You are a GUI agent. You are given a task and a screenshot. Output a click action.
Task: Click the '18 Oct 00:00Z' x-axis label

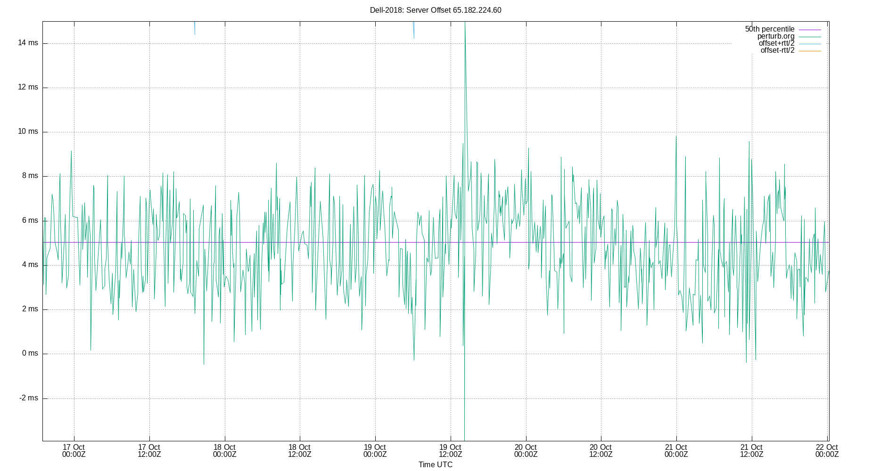point(224,451)
